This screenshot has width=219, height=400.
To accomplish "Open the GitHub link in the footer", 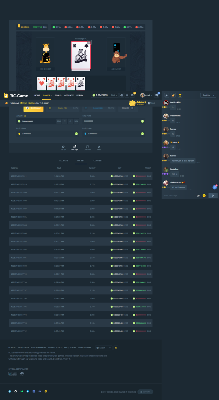I will [16, 391].
